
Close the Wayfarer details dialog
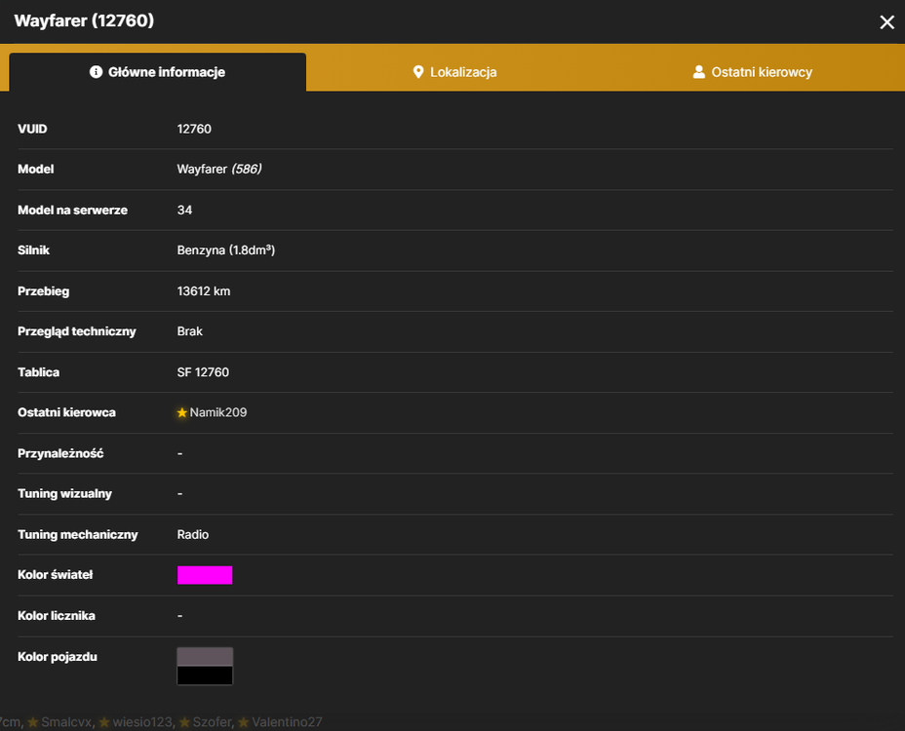[887, 21]
